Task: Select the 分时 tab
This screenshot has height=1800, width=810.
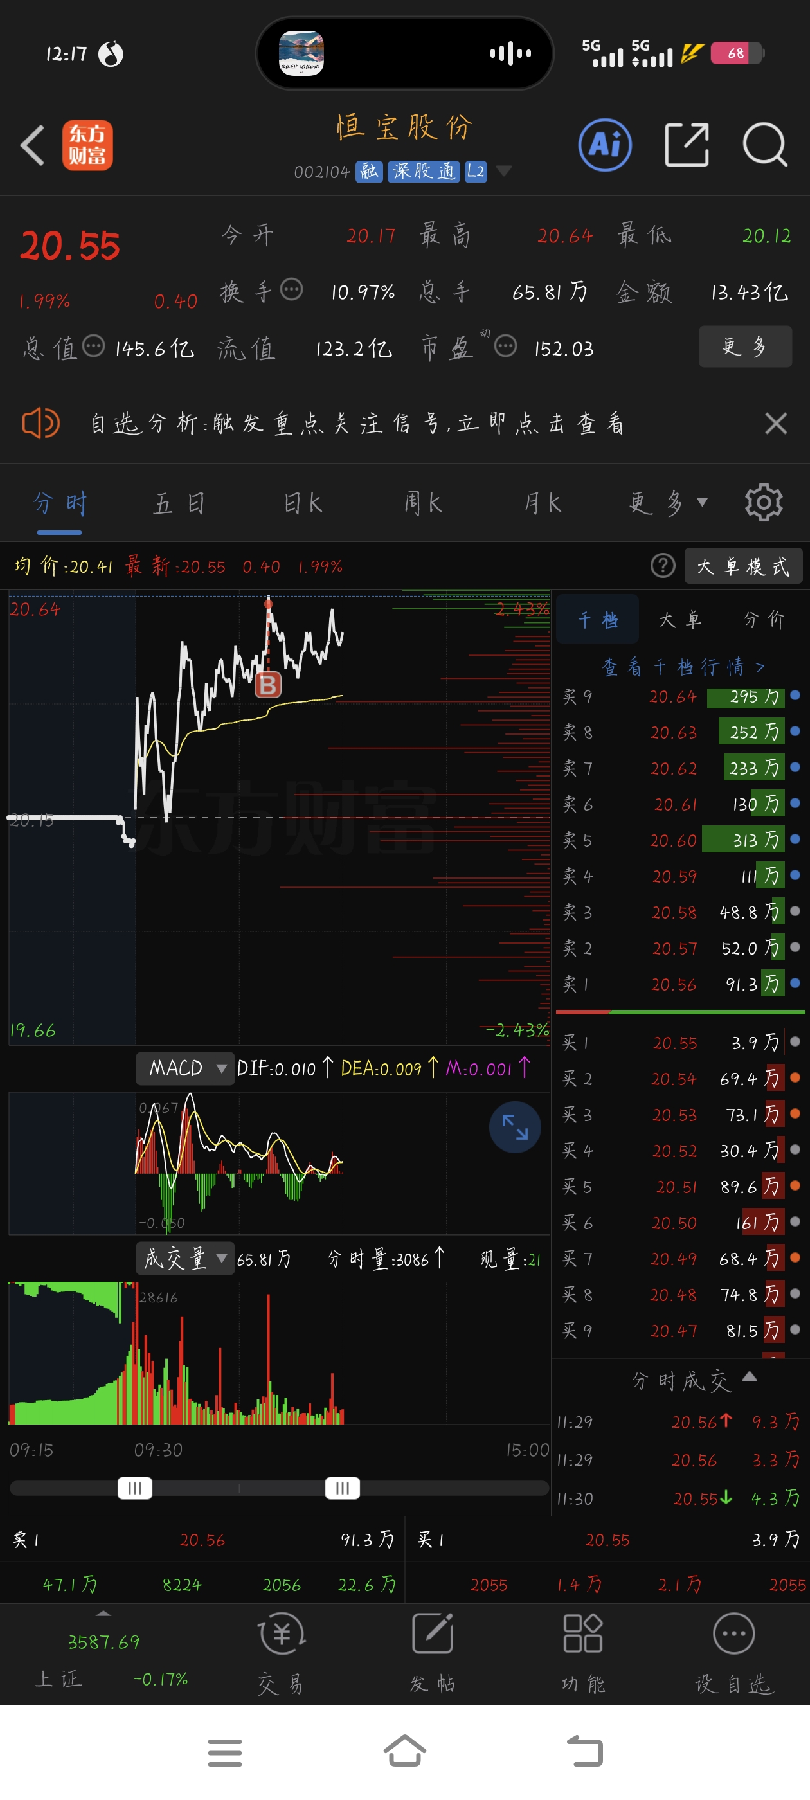Action: click(60, 503)
